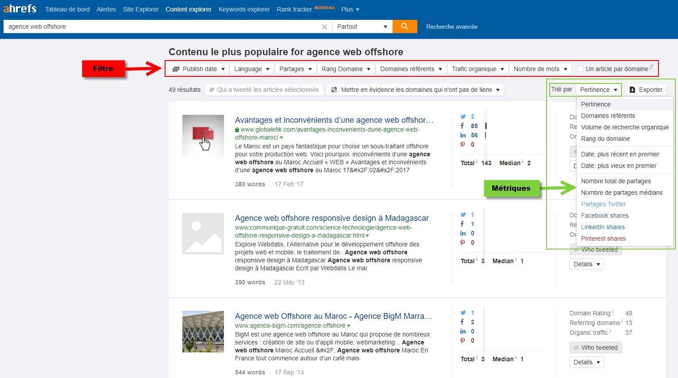This screenshot has width=678, height=378.
Task: Go to Tableau de bord
Action: point(67,9)
